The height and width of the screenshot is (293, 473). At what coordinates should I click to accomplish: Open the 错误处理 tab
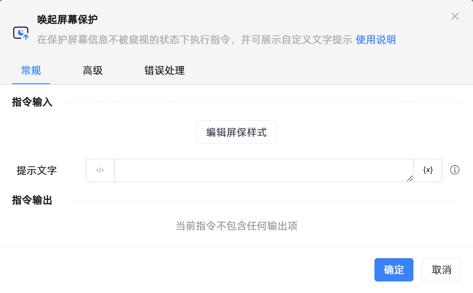point(164,71)
